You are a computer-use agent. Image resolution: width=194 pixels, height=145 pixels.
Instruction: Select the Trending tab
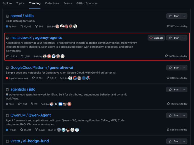pyautogui.click(x=35, y=3)
